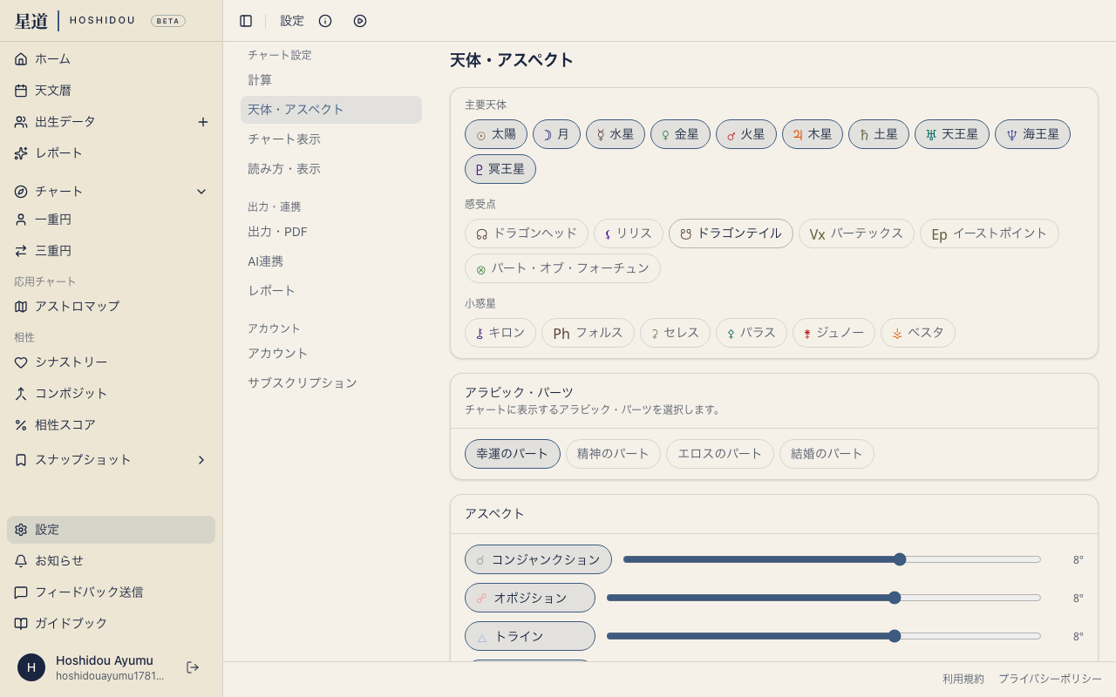Open 出力・PDF settings tab
Image resolution: width=1116 pixels, height=697 pixels.
coord(331,232)
